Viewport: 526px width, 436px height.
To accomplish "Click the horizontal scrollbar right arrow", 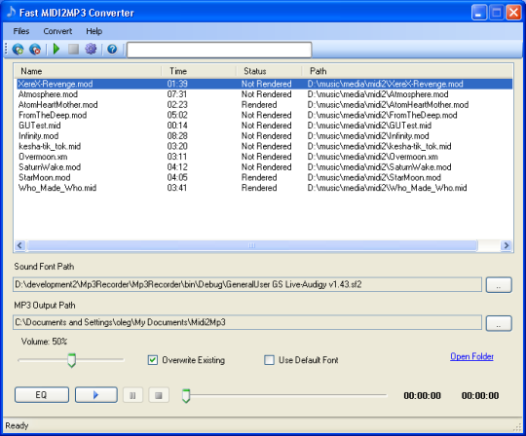I will click(507, 245).
